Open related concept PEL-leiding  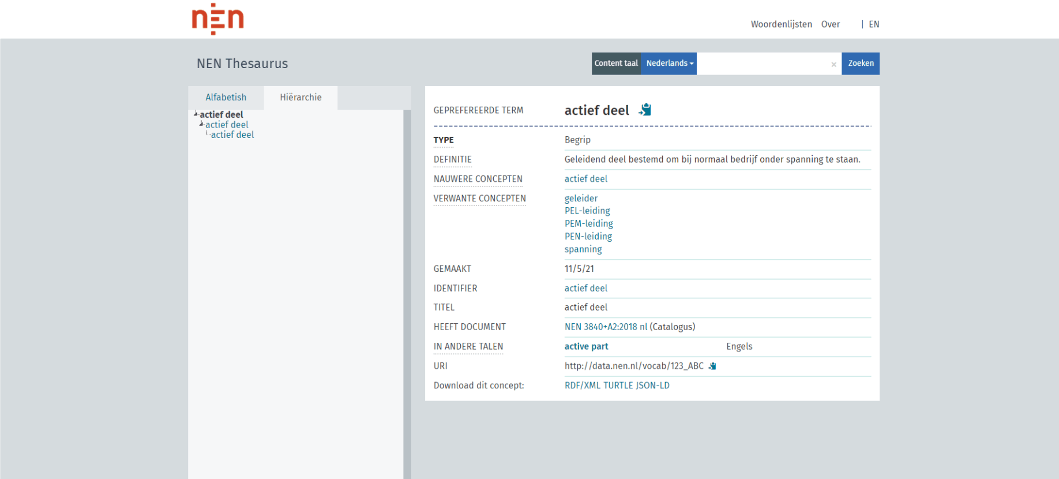click(587, 211)
